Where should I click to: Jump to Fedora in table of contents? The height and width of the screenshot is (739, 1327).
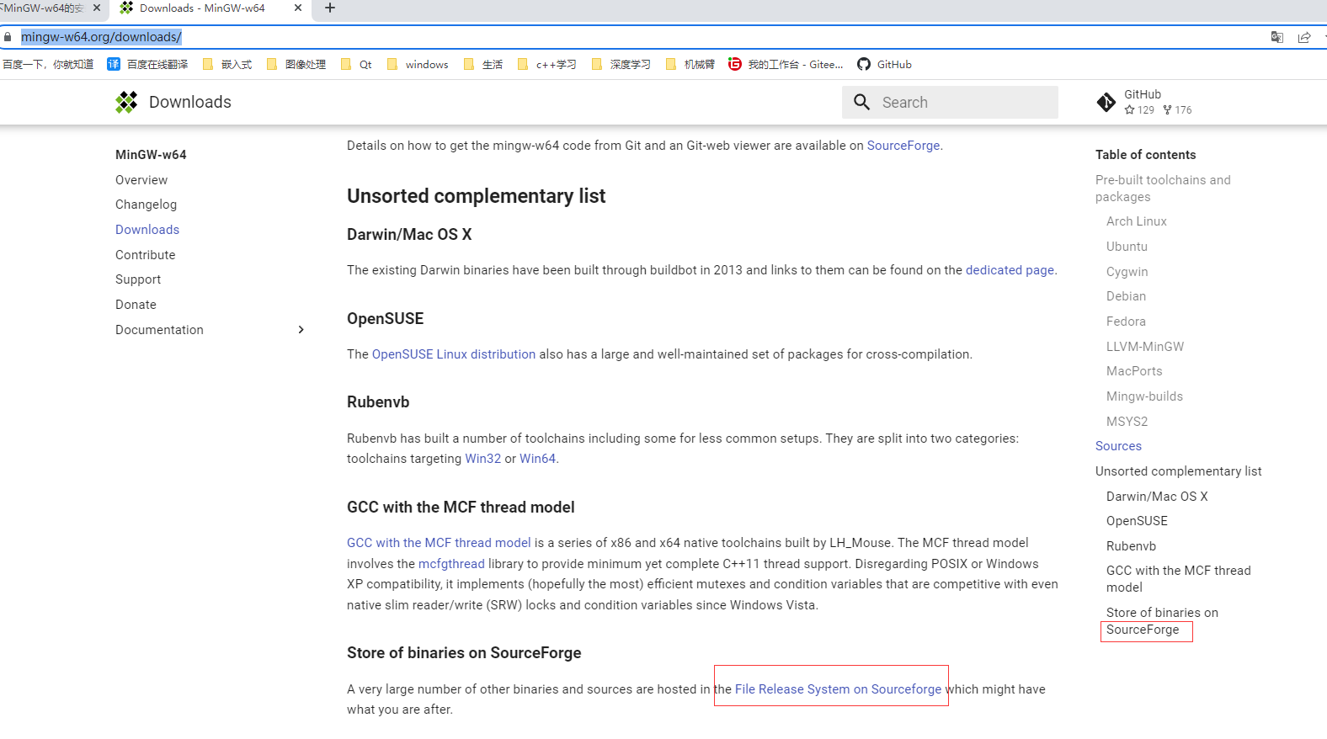1126,322
